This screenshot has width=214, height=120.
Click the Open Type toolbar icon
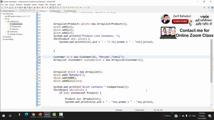point(42,8)
